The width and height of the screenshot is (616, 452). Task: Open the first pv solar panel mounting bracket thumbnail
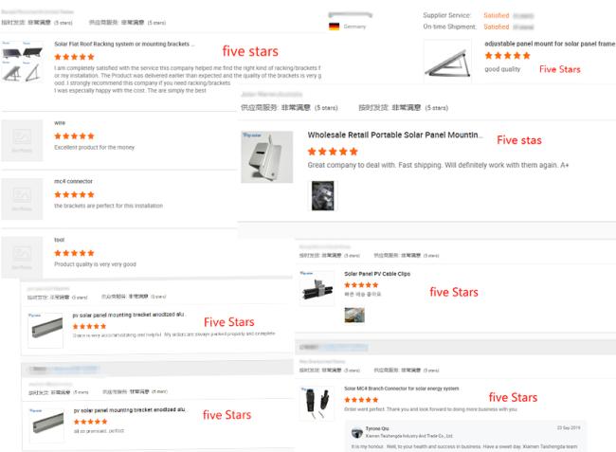pyautogui.click(x=45, y=331)
